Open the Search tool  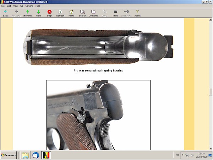tap(82, 13)
